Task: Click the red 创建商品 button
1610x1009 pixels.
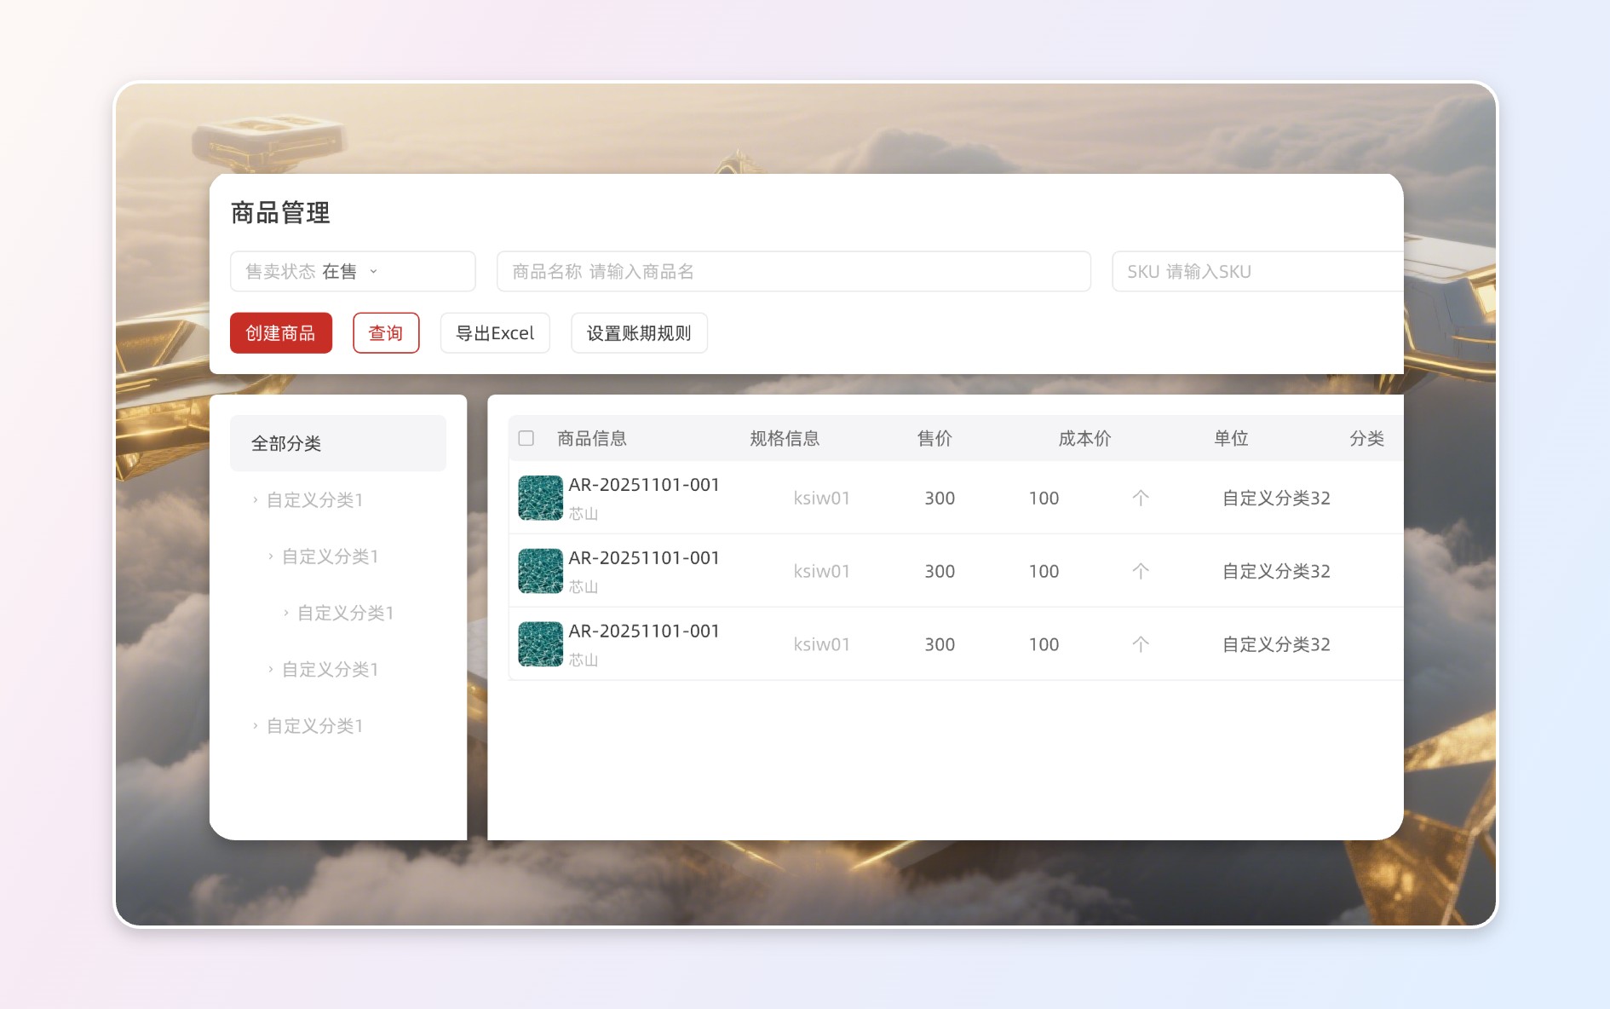Action: (280, 333)
